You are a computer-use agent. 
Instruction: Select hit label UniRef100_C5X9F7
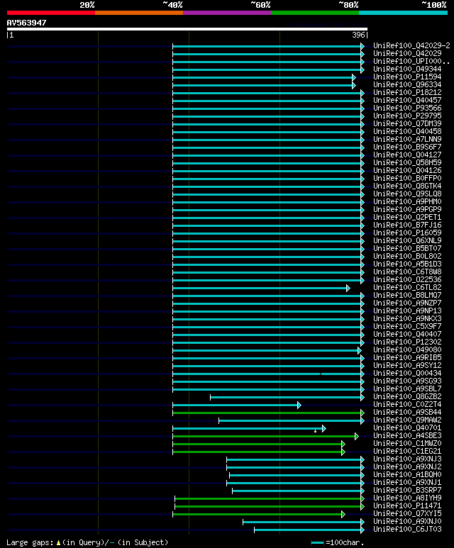click(x=407, y=327)
